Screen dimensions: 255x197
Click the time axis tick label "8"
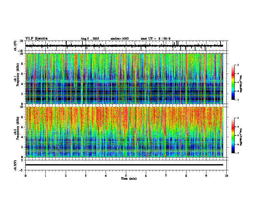click(186, 176)
